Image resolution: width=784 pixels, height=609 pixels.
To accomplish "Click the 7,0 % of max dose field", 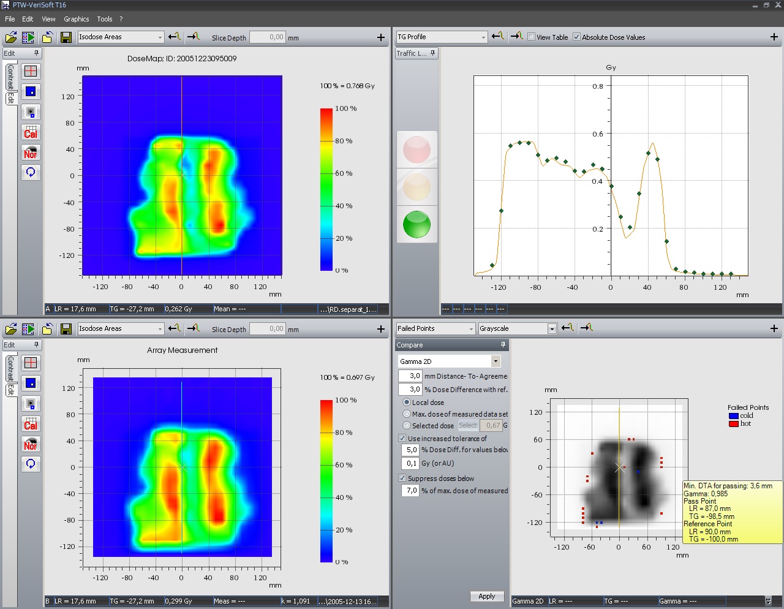I will point(410,490).
